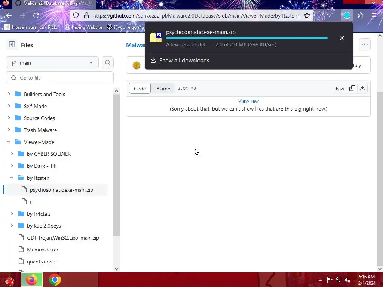Open Firefox from the taskbar
Viewport: 383px width, 287px height.
32,280
